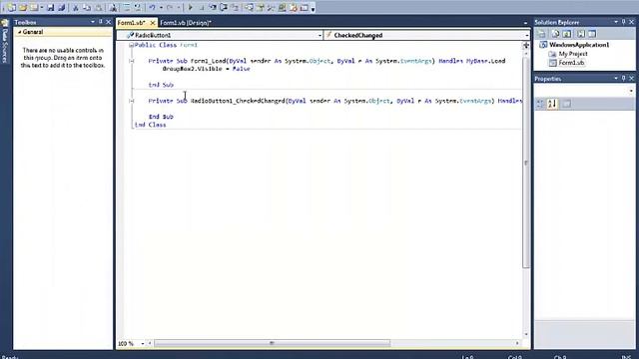This screenshot has width=639, height=359.
Task: Toggle auto-hide pin on the Solution Explorer
Action: [x=624, y=22]
